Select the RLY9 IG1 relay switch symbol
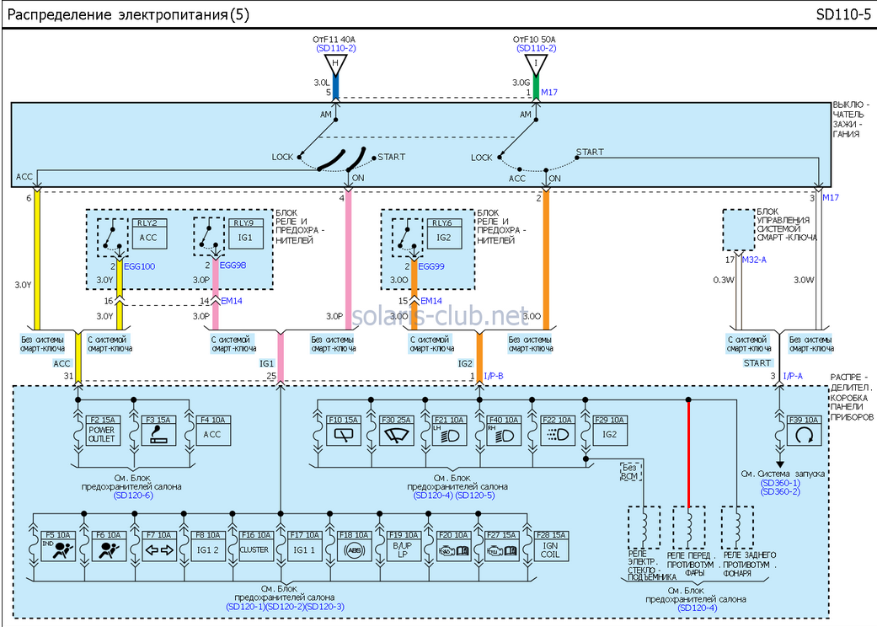This screenshot has height=627, width=877. click(209, 238)
